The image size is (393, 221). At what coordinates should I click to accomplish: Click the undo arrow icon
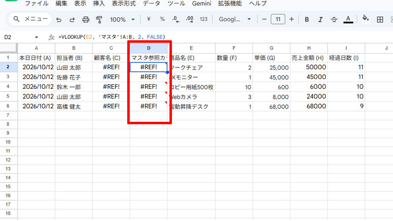tap(58, 20)
